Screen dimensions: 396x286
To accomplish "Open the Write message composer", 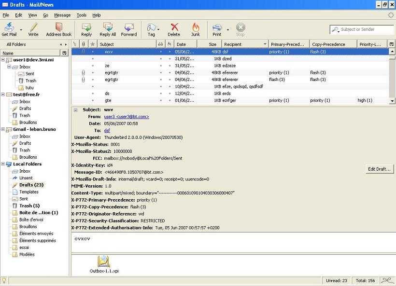I will click(x=34, y=29).
